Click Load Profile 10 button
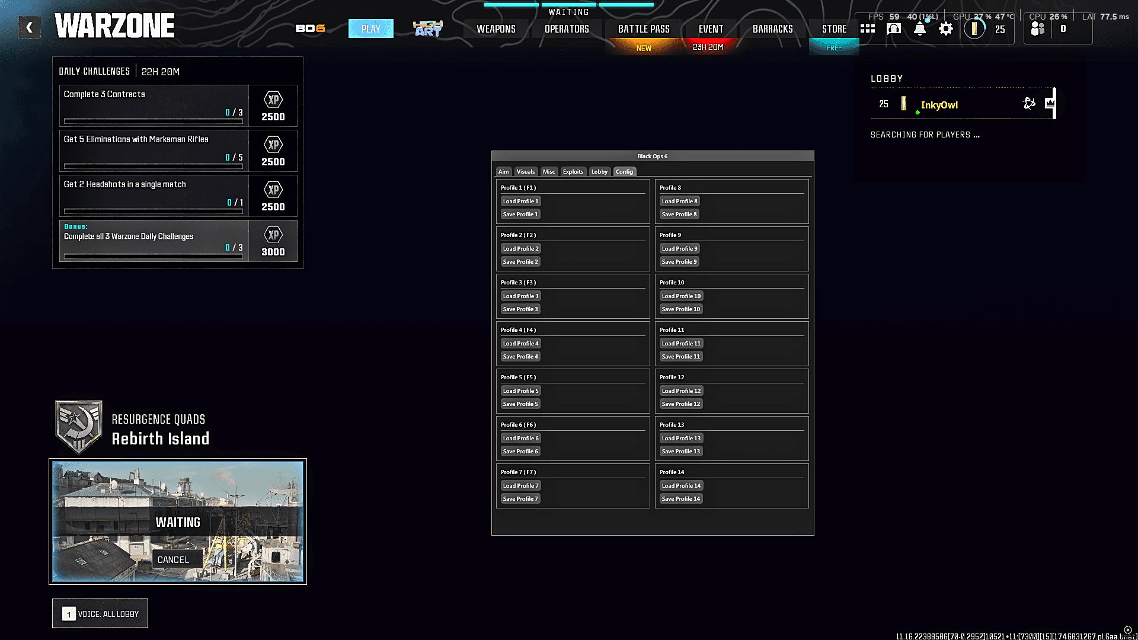The image size is (1138, 640). point(681,296)
